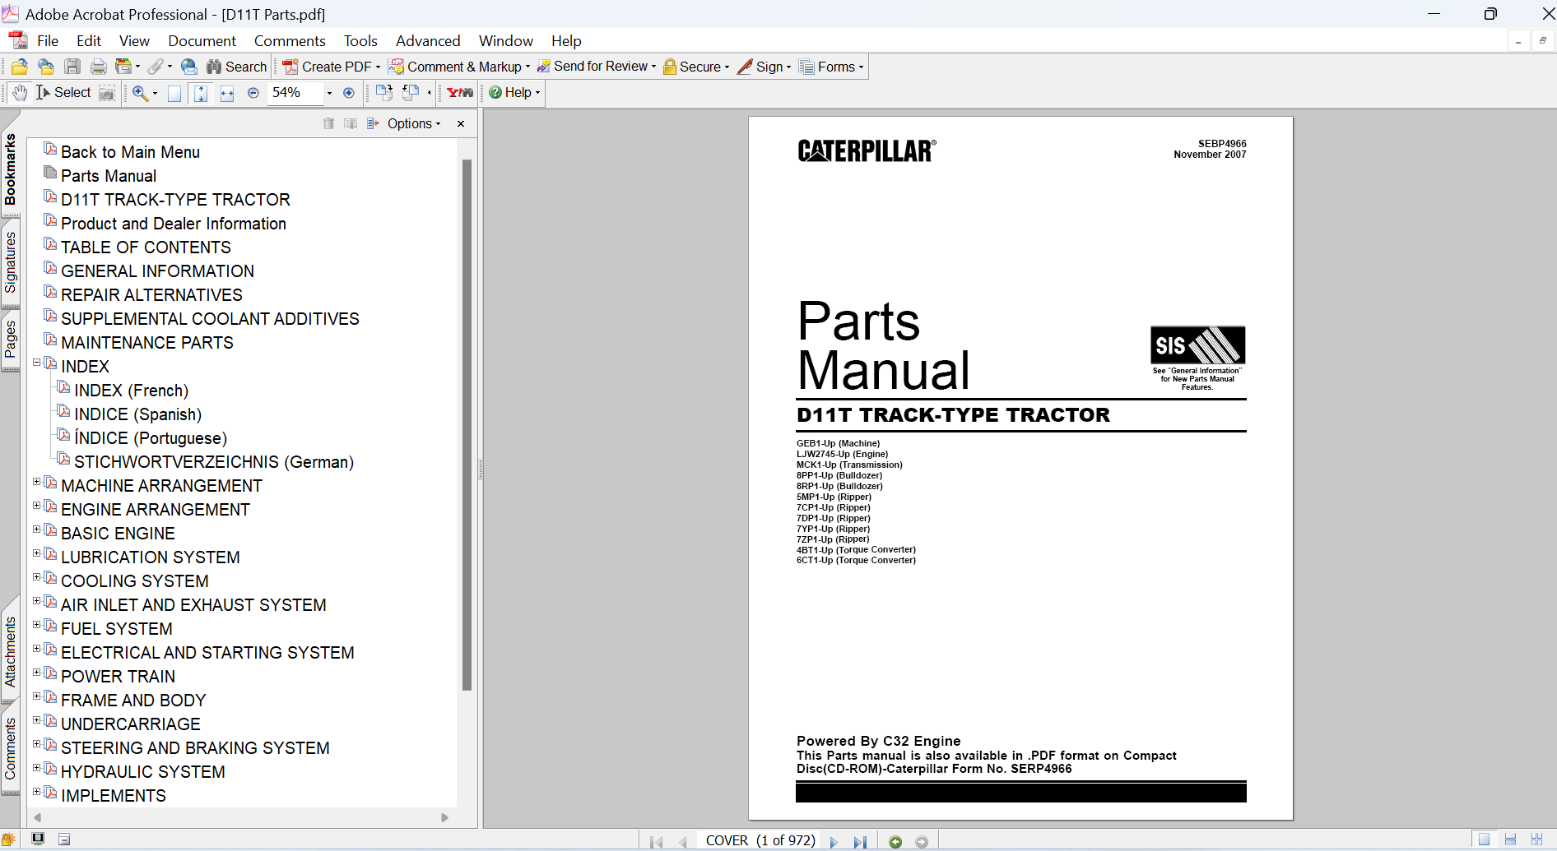Click the zoom in plus button
The height and width of the screenshot is (851, 1557).
coord(349,93)
